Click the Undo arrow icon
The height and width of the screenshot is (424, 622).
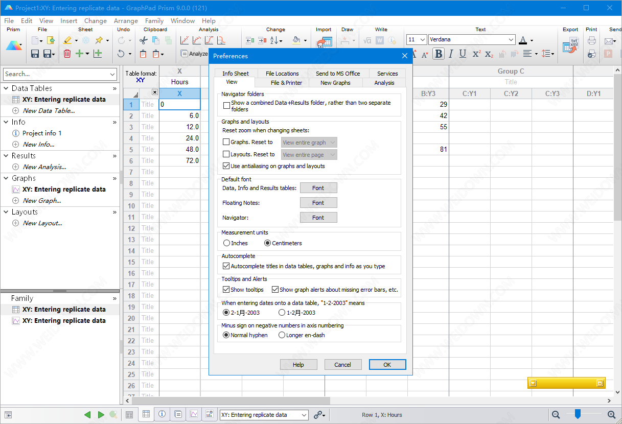(121, 54)
